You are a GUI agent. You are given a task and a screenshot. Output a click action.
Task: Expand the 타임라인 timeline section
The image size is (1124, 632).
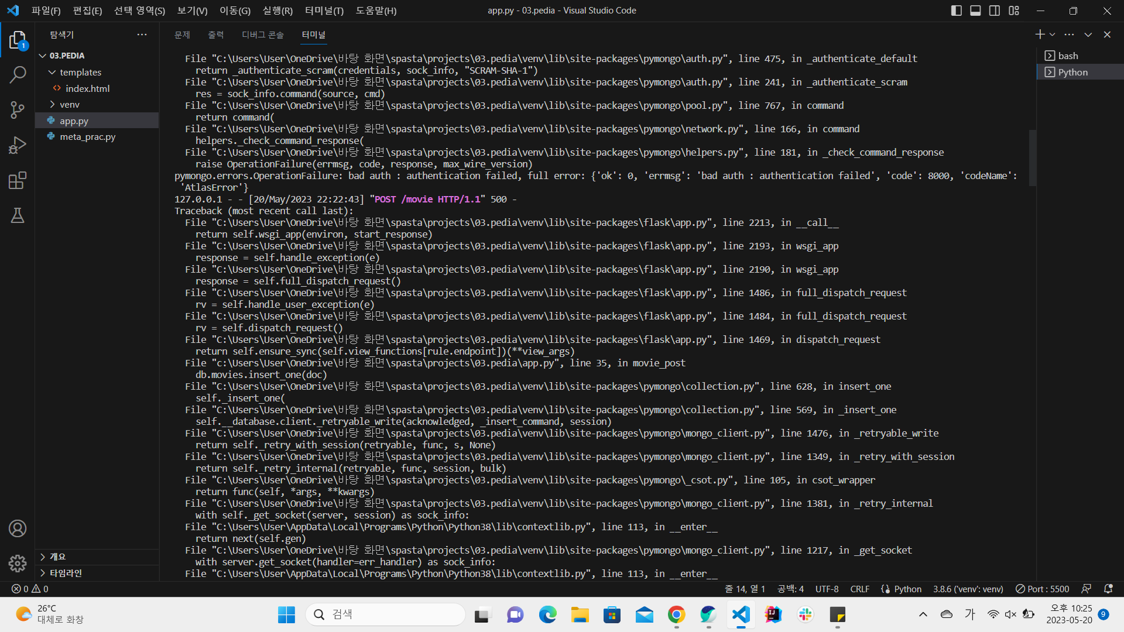click(x=97, y=573)
